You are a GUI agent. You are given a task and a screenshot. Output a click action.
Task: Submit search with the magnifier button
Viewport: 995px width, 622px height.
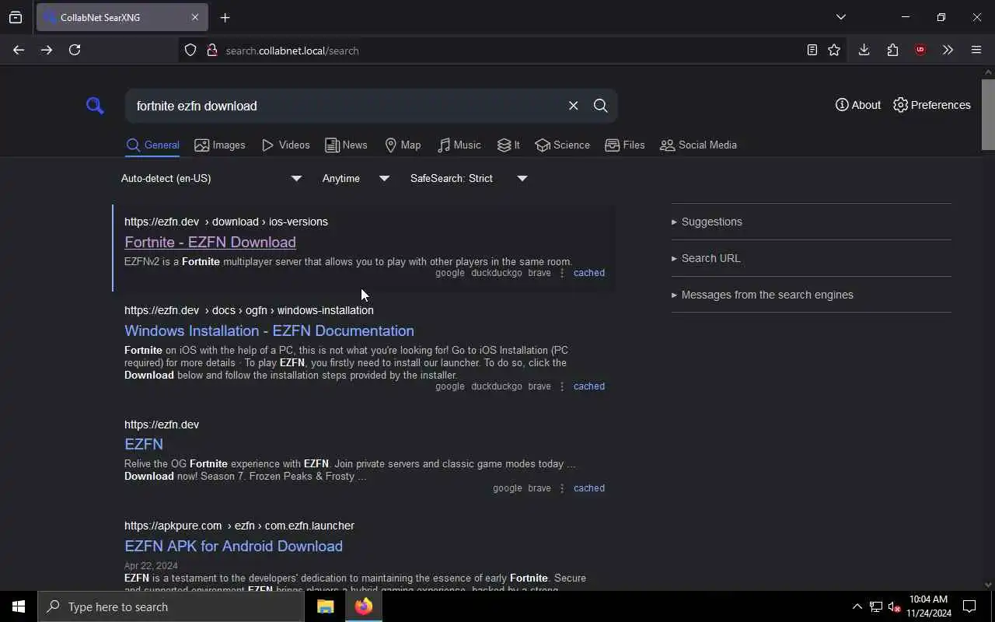pyautogui.click(x=600, y=106)
